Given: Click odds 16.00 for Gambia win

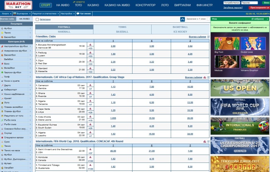Looking at the screenshot, I should (190, 87).
